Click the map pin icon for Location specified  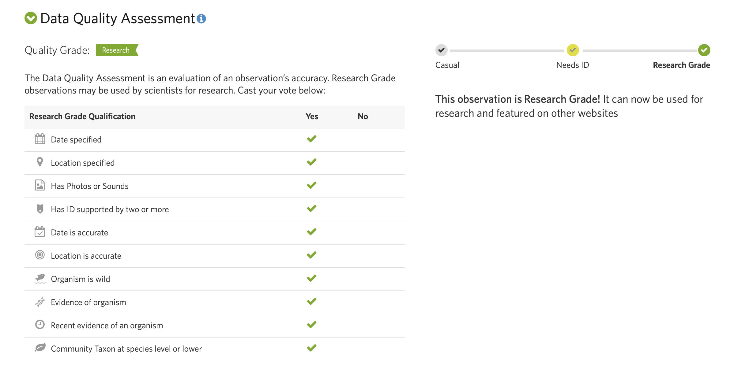point(40,162)
